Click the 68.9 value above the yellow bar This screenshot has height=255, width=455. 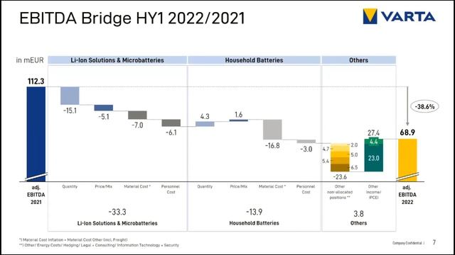click(x=407, y=132)
